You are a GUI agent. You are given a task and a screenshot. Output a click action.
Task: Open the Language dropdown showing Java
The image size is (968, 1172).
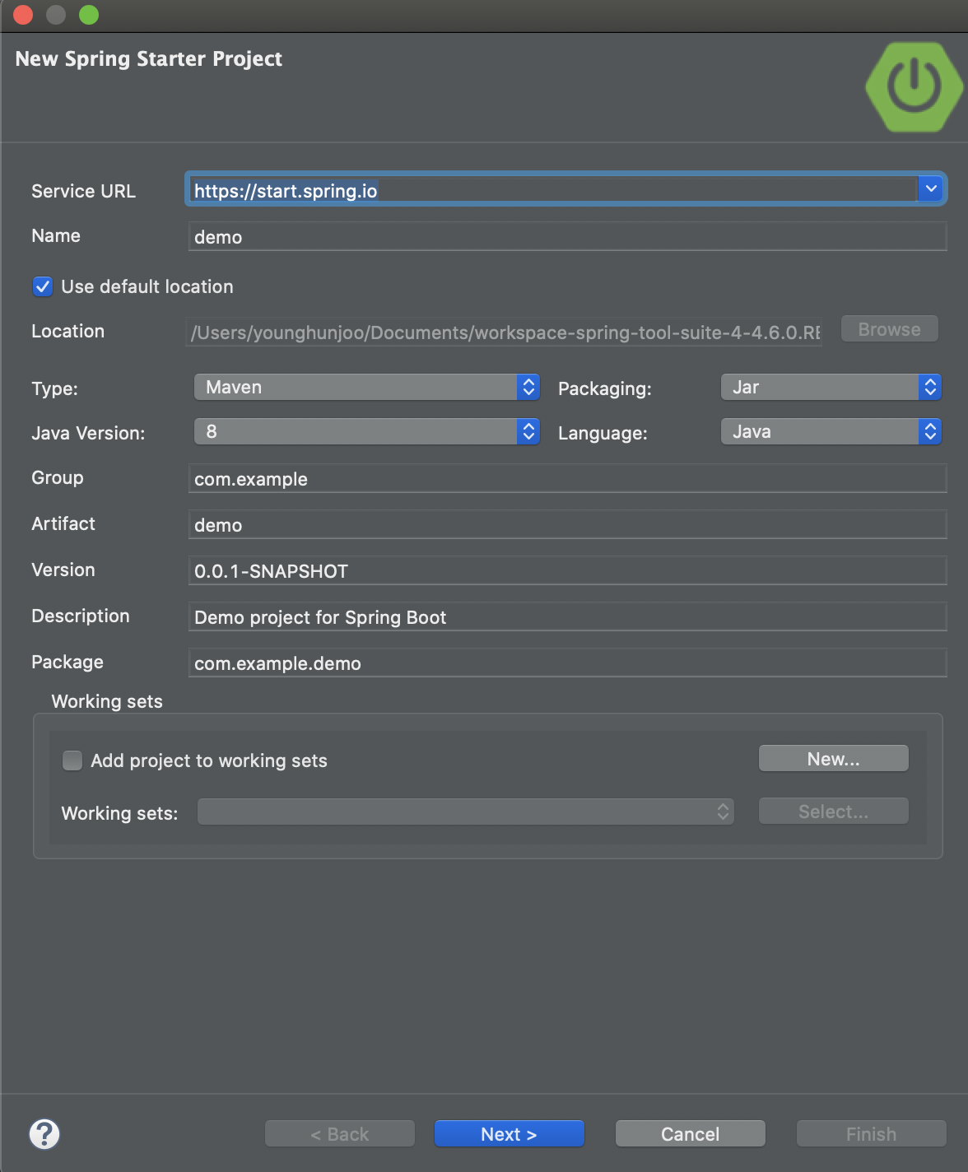coord(831,431)
